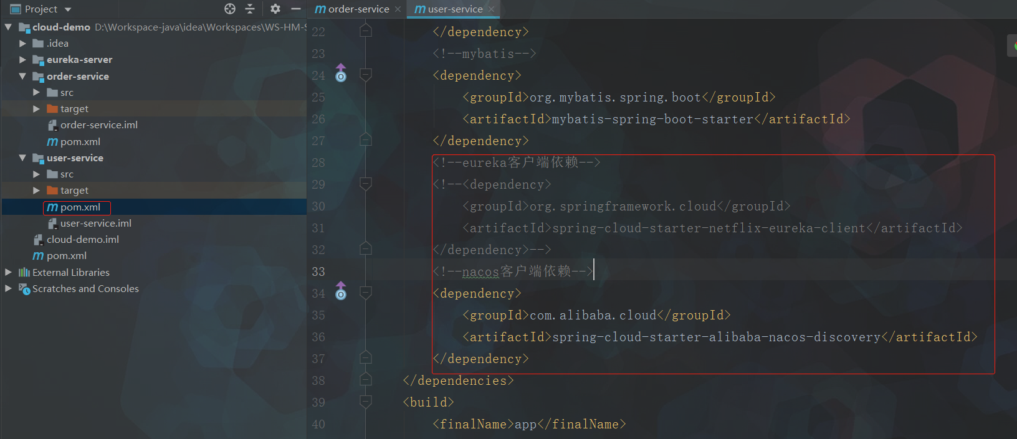Select the cloud-demo project root
This screenshot has height=439, width=1017.
[61, 27]
